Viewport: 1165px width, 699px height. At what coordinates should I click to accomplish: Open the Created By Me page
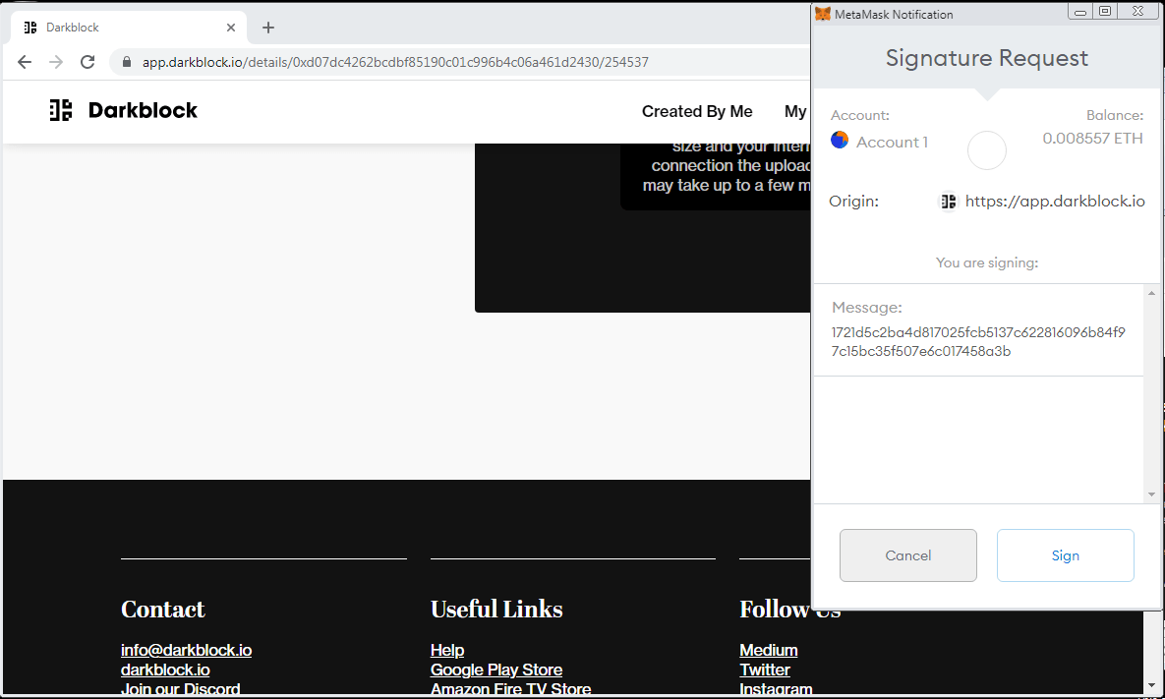pos(697,111)
